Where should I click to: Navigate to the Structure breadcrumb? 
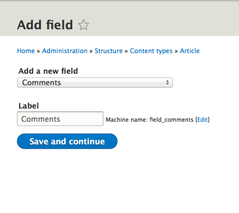[x=109, y=51]
